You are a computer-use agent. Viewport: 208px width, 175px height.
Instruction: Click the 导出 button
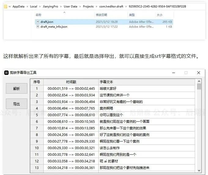pyautogui.click(x=16, y=104)
